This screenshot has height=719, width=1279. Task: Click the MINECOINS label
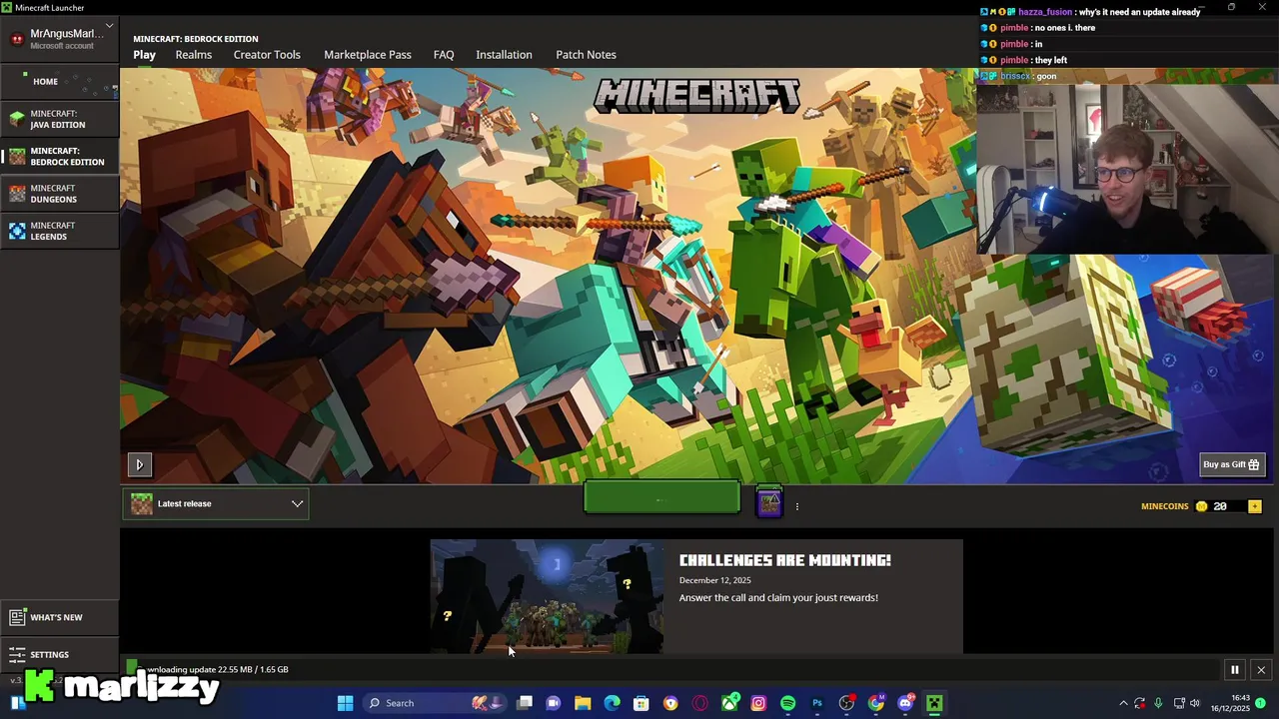(x=1165, y=506)
